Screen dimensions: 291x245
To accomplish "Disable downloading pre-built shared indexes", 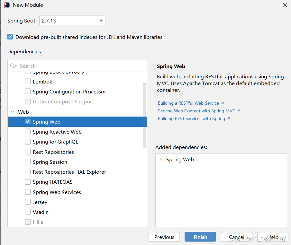I will tap(10, 37).
